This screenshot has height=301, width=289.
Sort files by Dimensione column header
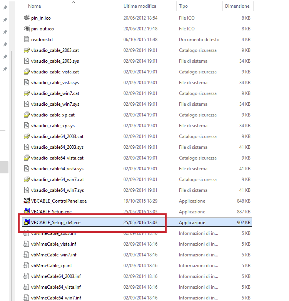237,6
